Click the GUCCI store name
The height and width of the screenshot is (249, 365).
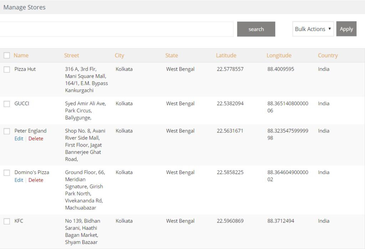click(x=22, y=104)
